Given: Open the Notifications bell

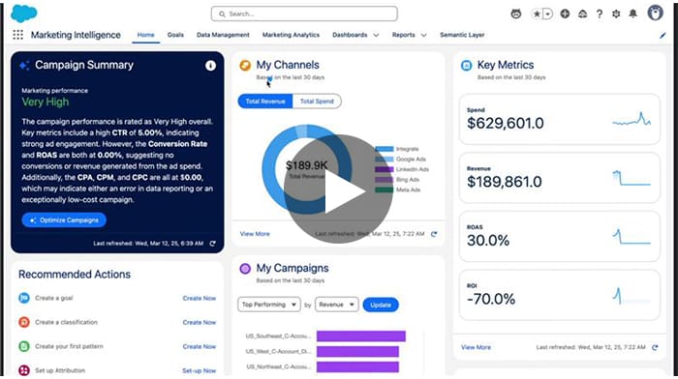Looking at the screenshot, I should (633, 14).
